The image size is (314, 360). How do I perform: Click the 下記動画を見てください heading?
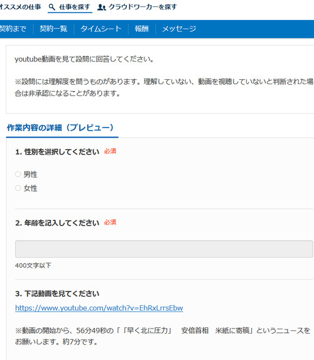click(57, 293)
